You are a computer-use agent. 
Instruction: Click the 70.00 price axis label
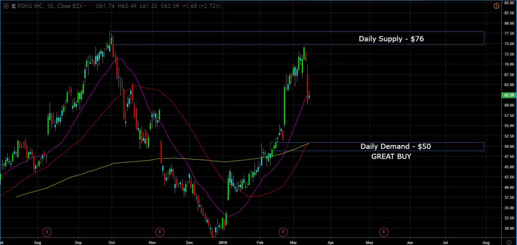pyautogui.click(x=509, y=64)
